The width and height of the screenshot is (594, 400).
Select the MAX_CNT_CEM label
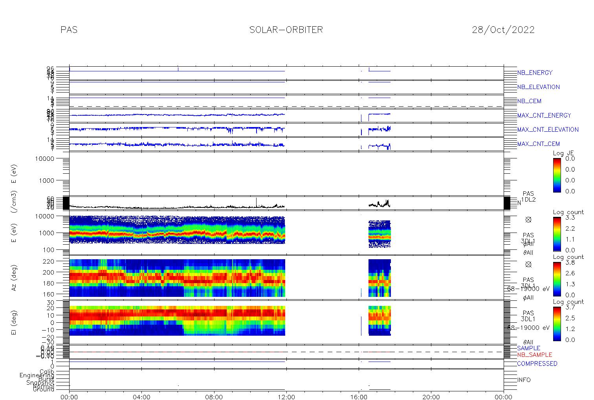(x=538, y=144)
